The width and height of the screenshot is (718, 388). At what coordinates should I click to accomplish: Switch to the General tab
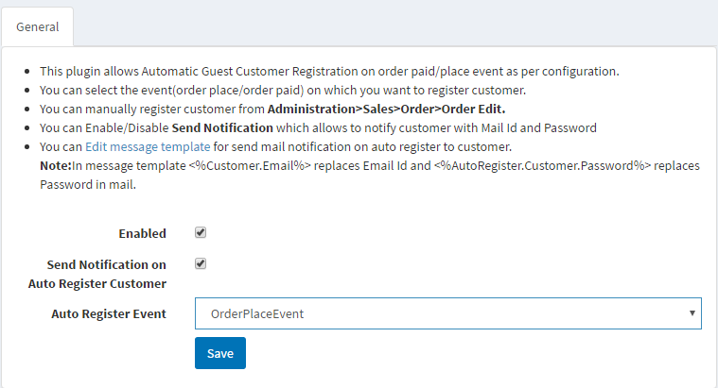point(37,26)
